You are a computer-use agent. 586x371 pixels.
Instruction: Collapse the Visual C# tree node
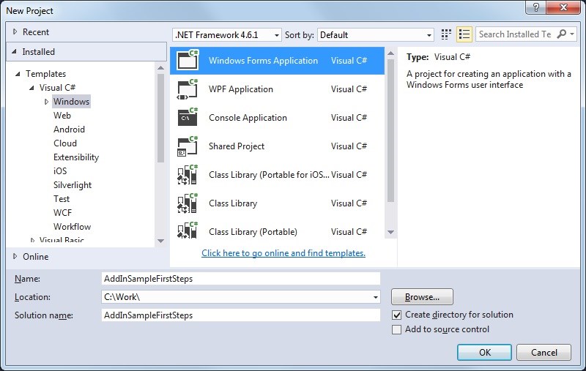[31, 88]
